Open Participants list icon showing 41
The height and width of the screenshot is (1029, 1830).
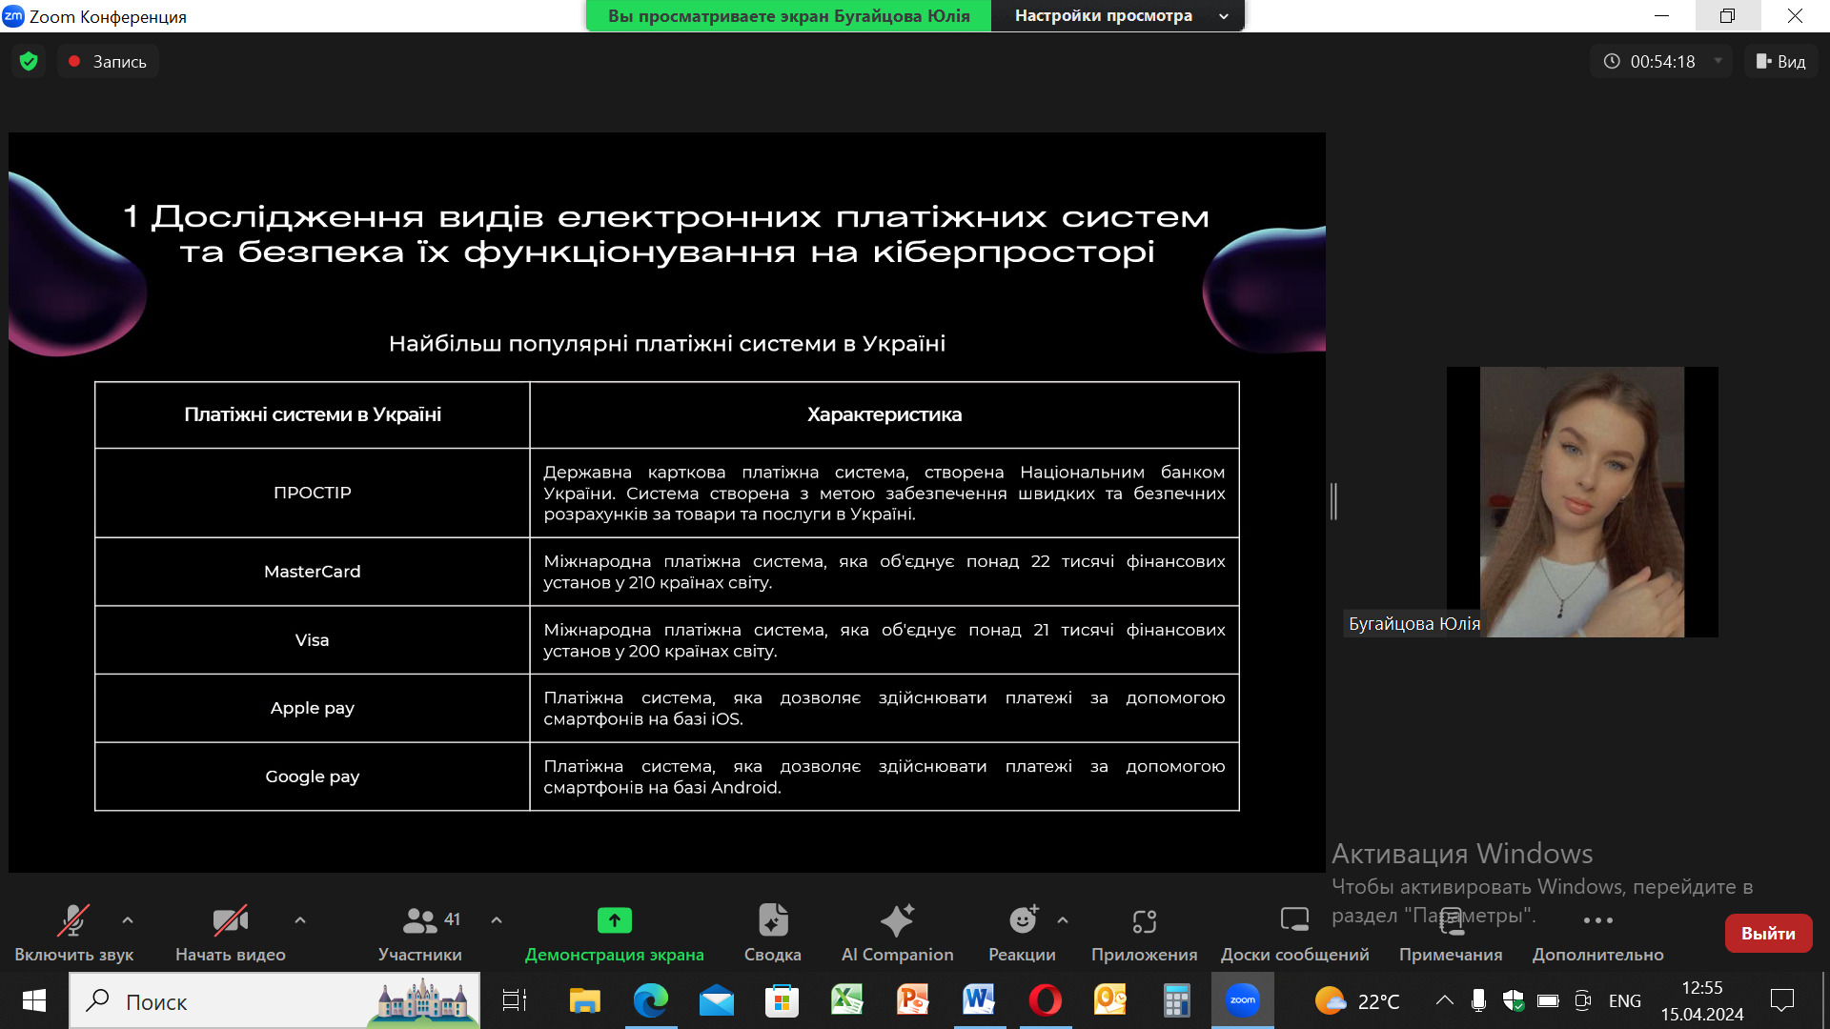[x=420, y=920]
